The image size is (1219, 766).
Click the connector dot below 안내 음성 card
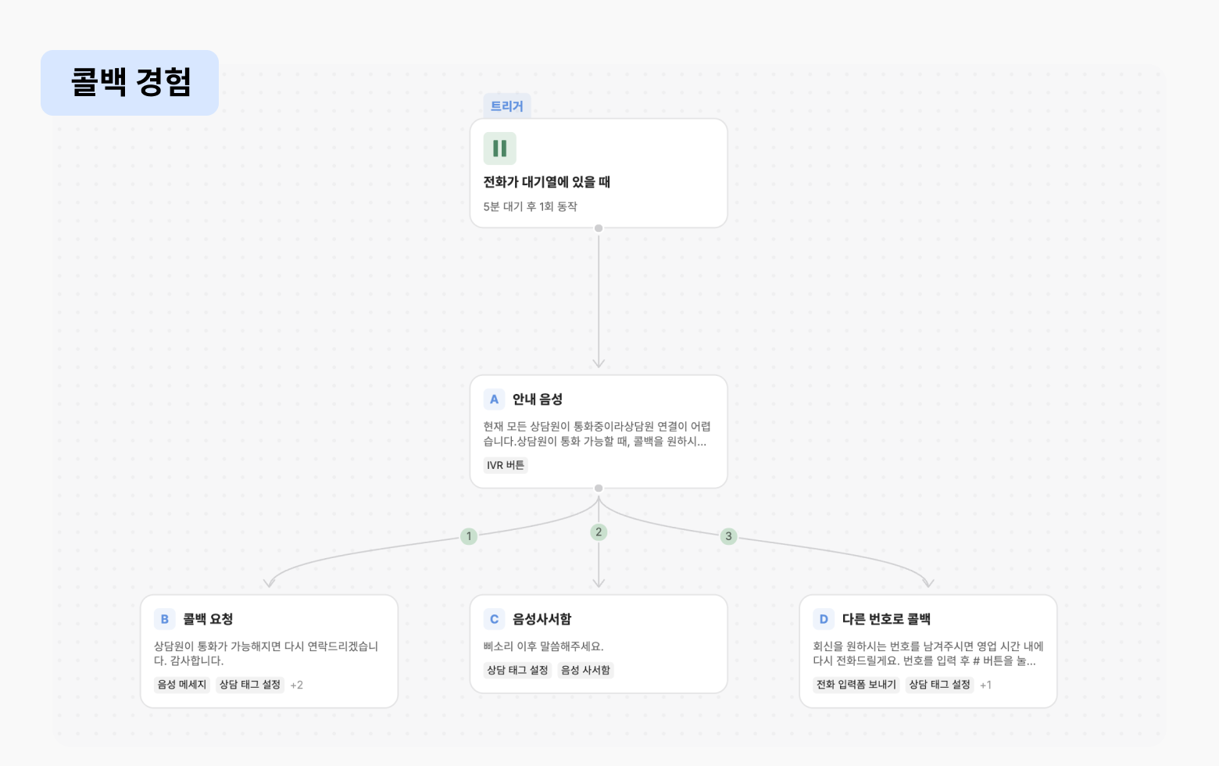599,489
